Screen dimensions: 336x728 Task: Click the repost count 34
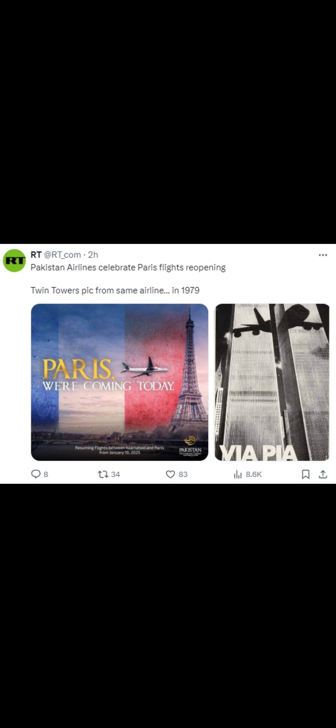click(x=115, y=474)
